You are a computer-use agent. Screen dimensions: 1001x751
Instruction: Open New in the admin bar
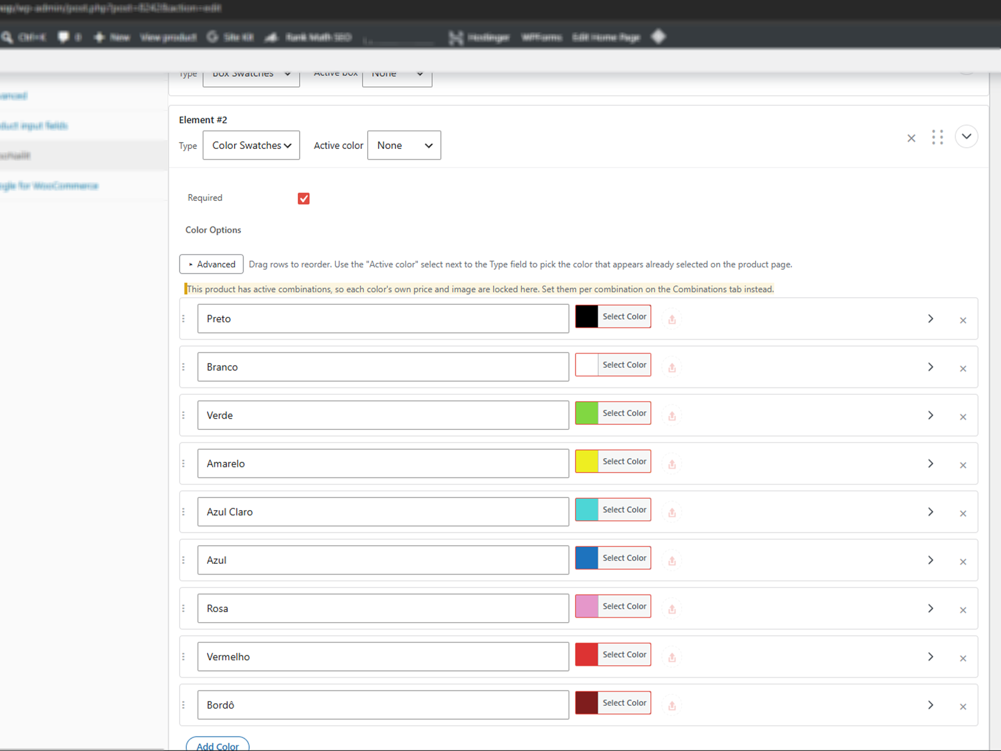pos(112,38)
